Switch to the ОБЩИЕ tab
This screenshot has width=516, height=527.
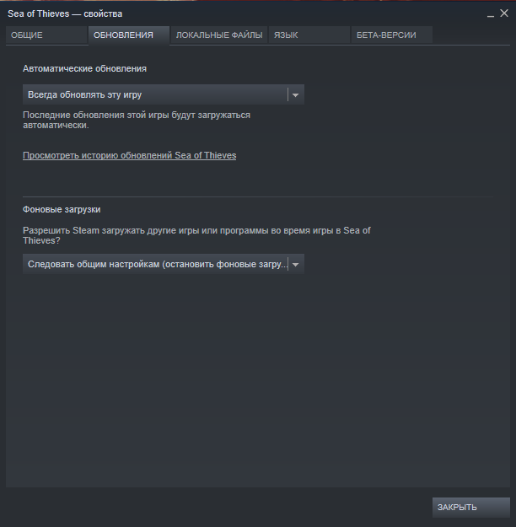click(x=46, y=35)
